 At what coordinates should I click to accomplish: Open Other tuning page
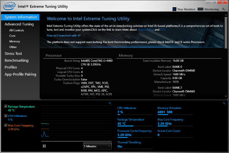(13, 47)
